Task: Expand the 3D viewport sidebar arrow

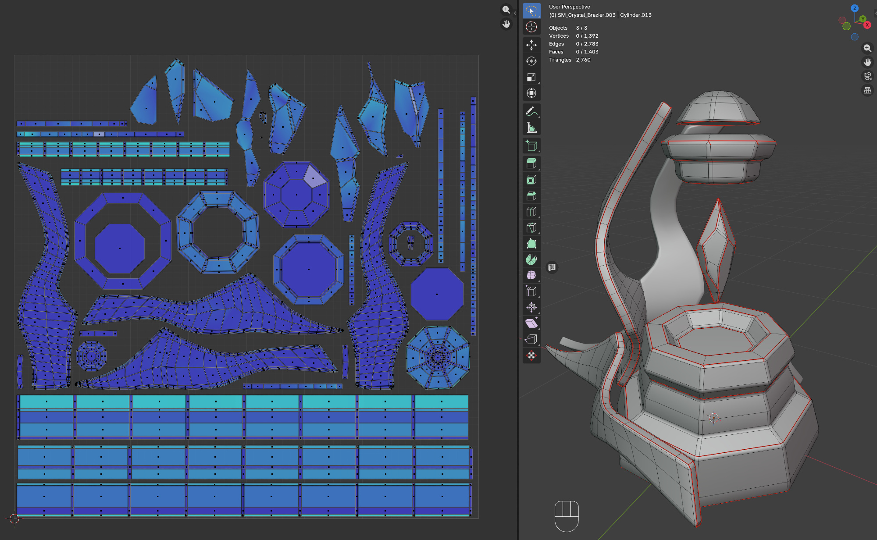Action: coord(875,13)
